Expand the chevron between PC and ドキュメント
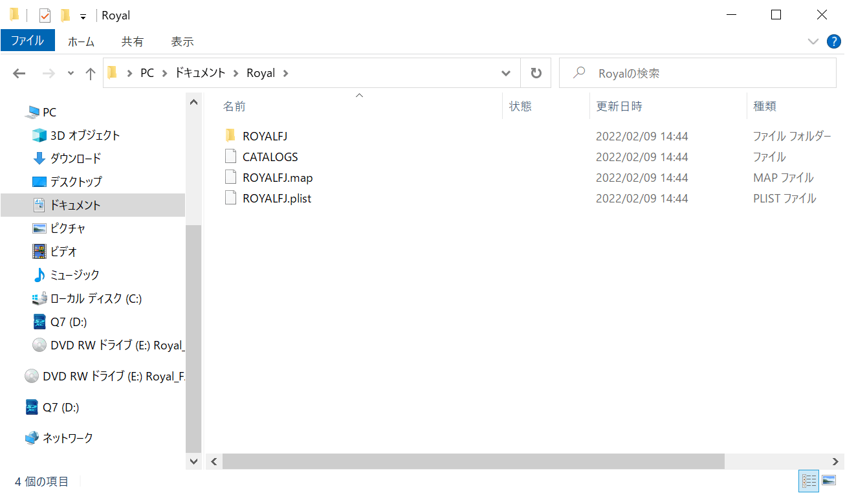 tap(164, 74)
